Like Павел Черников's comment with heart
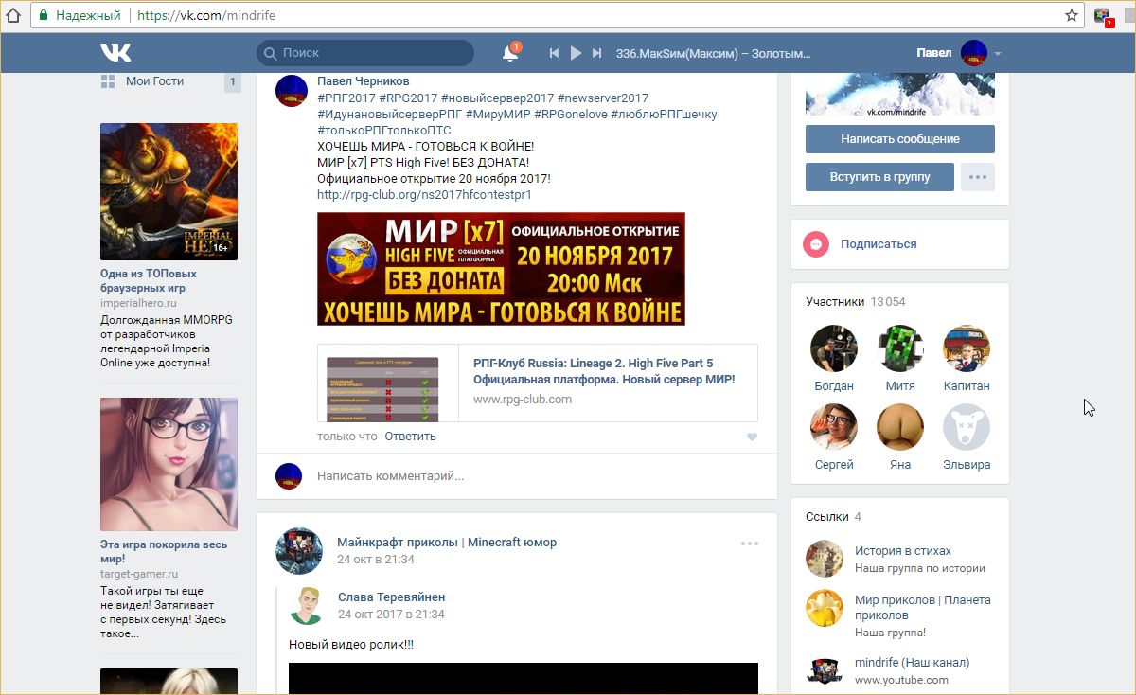Screen dimensions: 1136x695 (x=752, y=437)
